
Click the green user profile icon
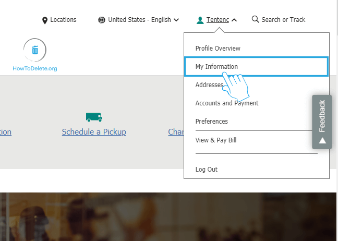point(200,20)
